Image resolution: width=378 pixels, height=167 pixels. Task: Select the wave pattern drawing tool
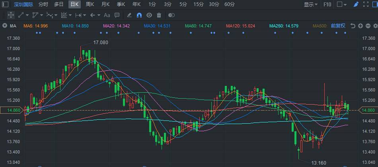(x=49, y=15)
